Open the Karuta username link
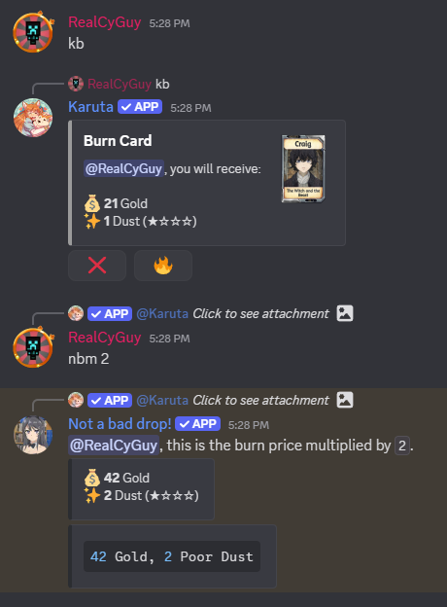447x607 pixels. 91,107
